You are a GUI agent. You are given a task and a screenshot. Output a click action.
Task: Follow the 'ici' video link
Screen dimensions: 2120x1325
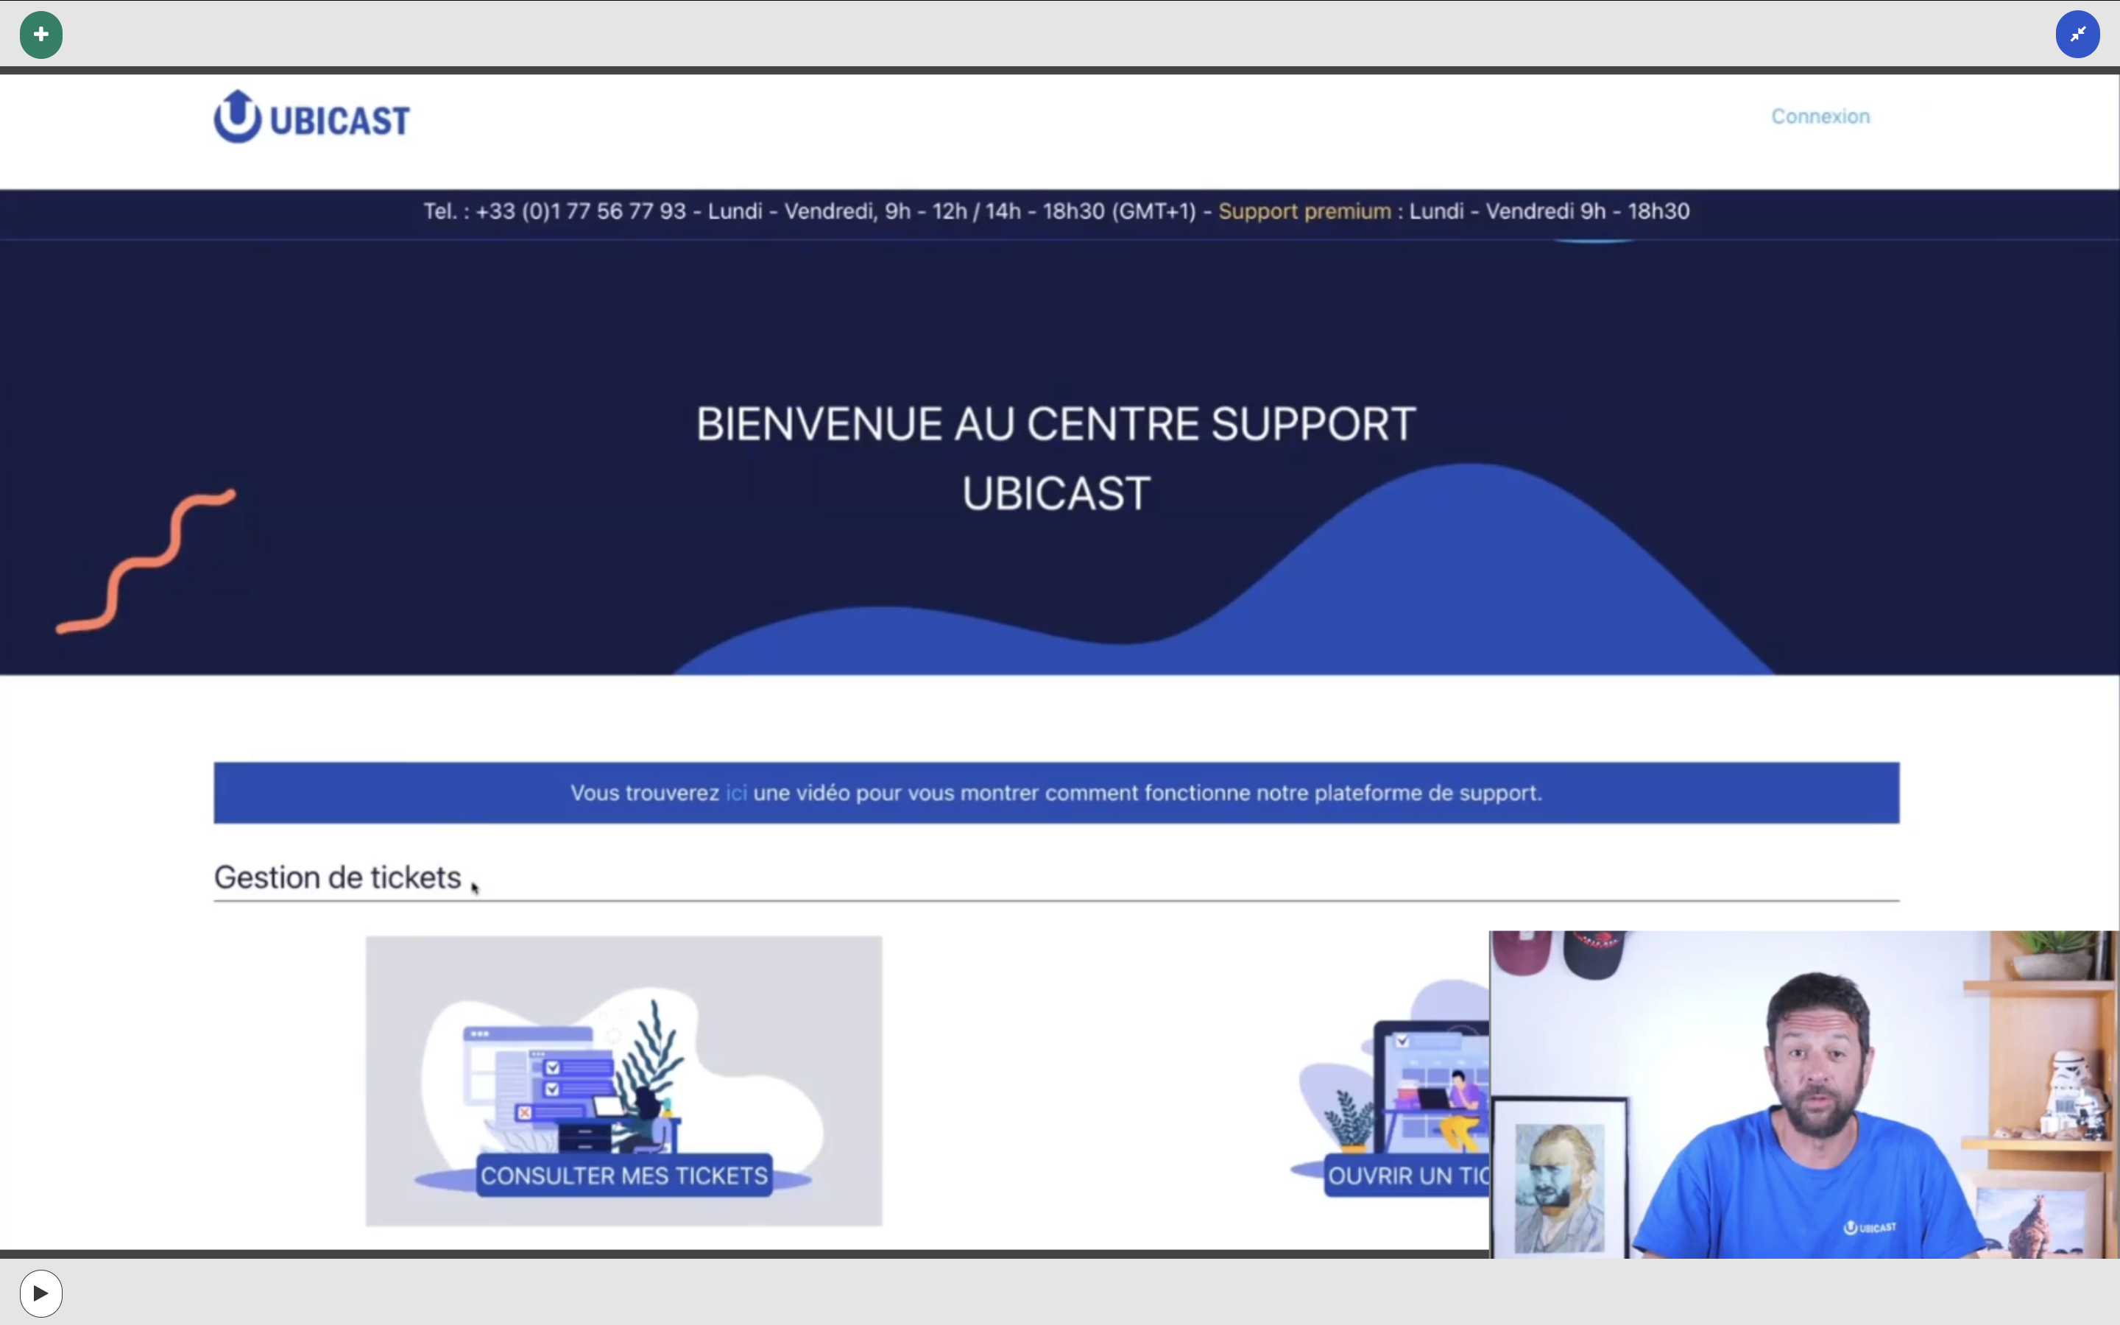736,793
